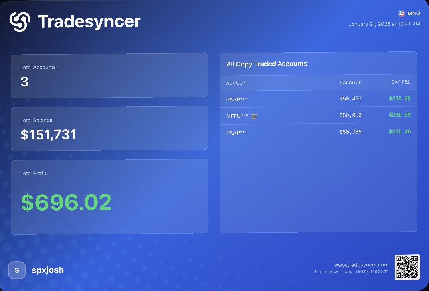Screen dimensions: 429x291
Task: Click the BALANCE column header
Action: [350, 82]
